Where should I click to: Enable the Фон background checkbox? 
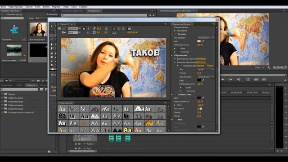(176, 120)
